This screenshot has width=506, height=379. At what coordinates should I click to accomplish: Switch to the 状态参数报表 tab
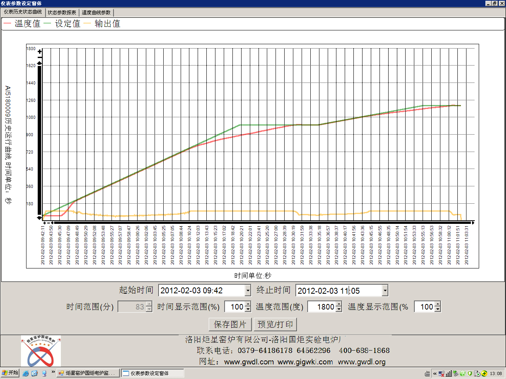[x=62, y=13]
